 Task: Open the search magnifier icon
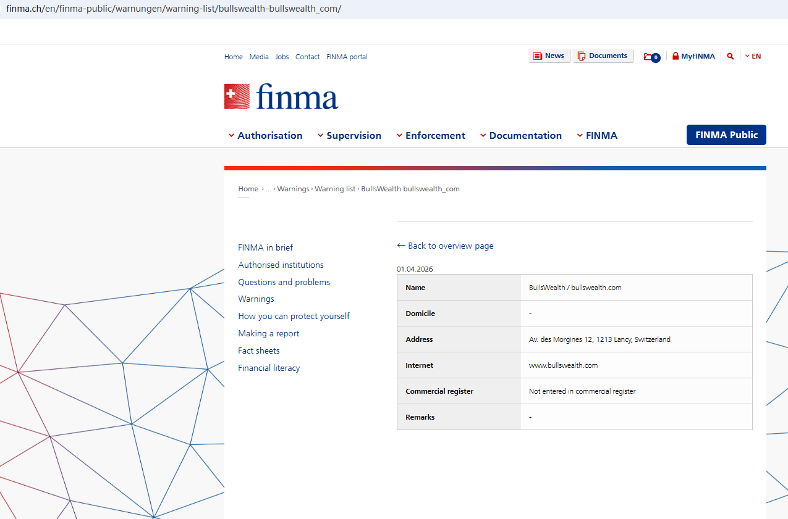click(731, 56)
